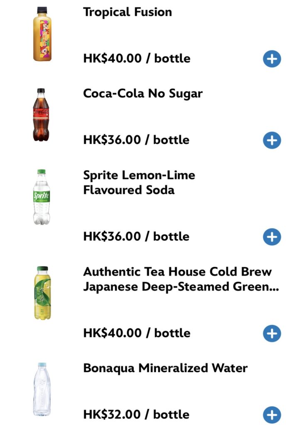Select the Bonaqua Mineralized Water title

[165, 369]
